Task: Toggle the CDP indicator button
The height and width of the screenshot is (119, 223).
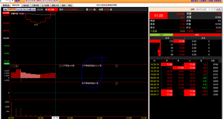Action: (33, 10)
